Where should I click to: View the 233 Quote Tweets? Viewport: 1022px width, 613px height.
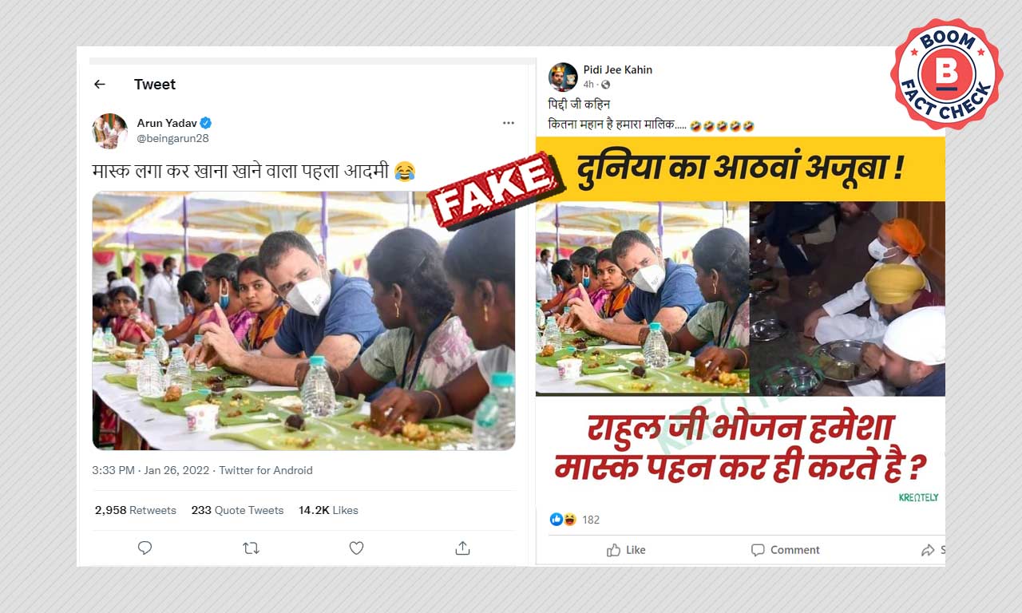coord(237,510)
